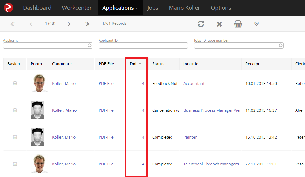Screen dimensions: 305x177
Task: Click the candidate photo in Talentpool row
Action: (39, 164)
